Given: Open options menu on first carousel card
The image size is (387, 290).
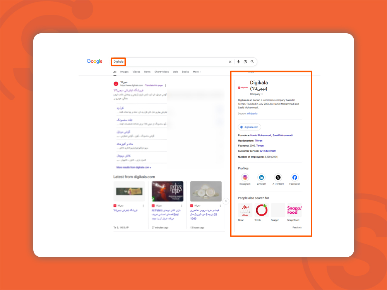Looking at the screenshot, I should pos(144,206).
